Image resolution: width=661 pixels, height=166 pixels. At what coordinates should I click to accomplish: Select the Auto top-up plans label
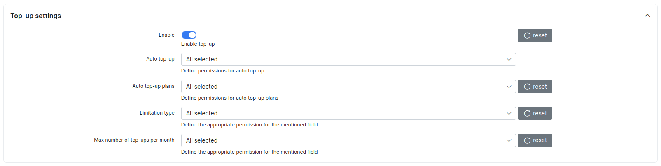tap(153, 86)
